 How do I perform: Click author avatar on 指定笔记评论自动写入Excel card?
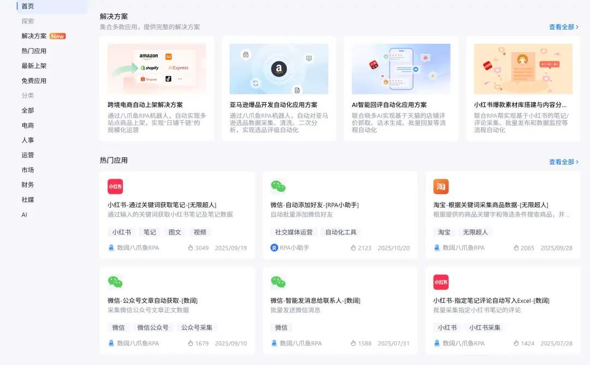click(436, 343)
